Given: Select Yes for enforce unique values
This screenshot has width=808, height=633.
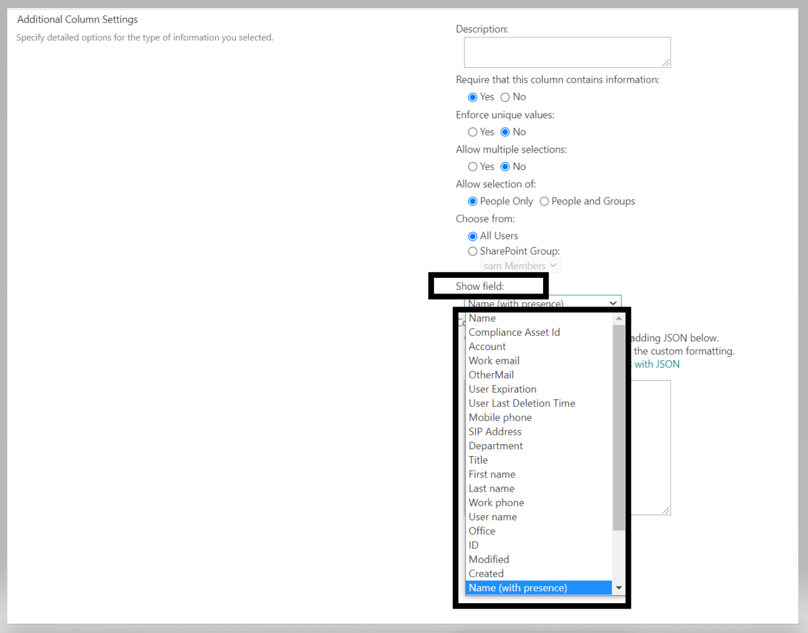Looking at the screenshot, I should pyautogui.click(x=473, y=131).
